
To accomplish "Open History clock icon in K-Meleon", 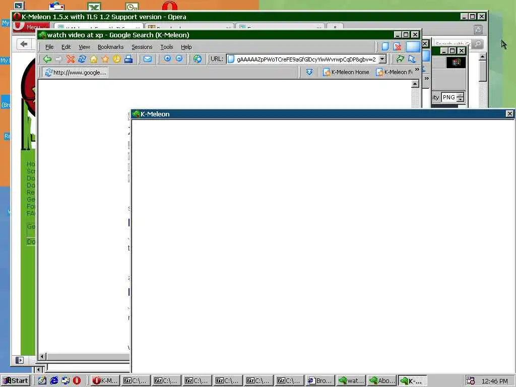I will pos(116,59).
